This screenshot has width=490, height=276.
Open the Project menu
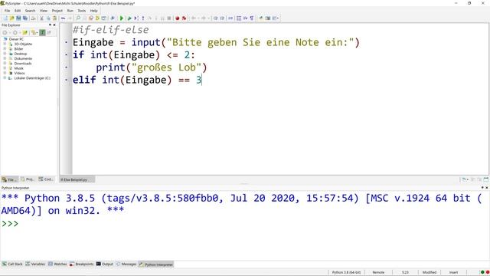click(57, 11)
